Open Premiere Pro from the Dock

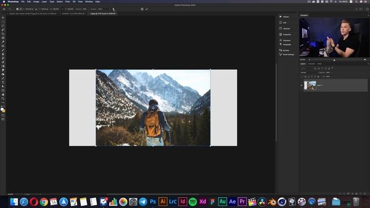(242, 202)
